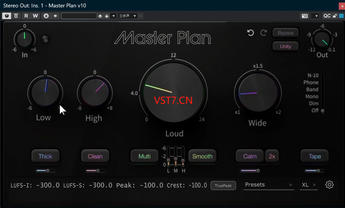Viewport: 345px width, 208px height.
Task: Select Mono monitor mode
Action: click(312, 97)
